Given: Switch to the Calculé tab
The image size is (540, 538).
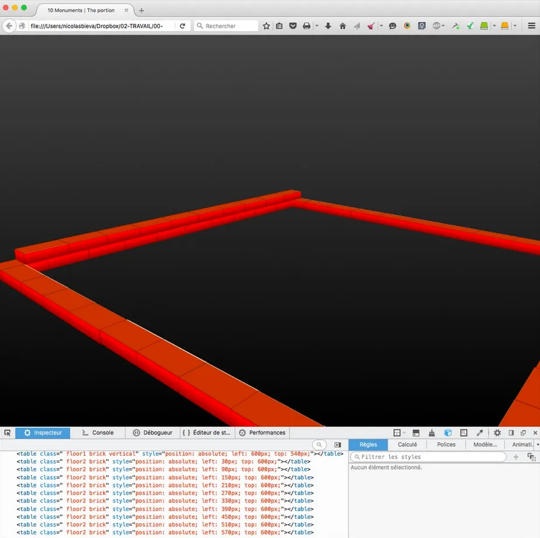Looking at the screenshot, I should point(407,445).
